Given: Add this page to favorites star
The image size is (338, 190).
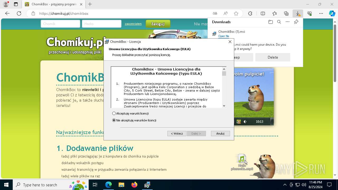Looking at the screenshot, I should [x=236, y=13].
